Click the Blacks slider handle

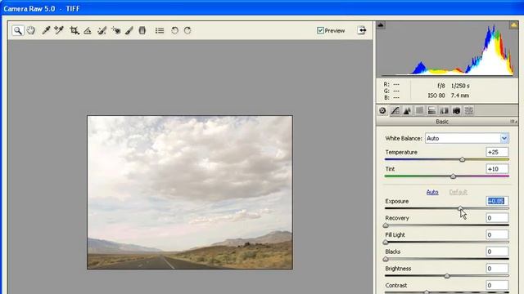[386, 259]
